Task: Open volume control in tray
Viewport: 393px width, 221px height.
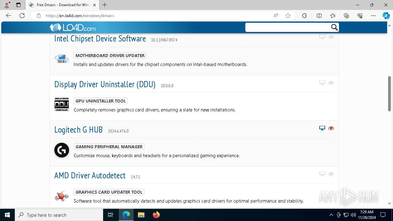Action: (x=353, y=215)
